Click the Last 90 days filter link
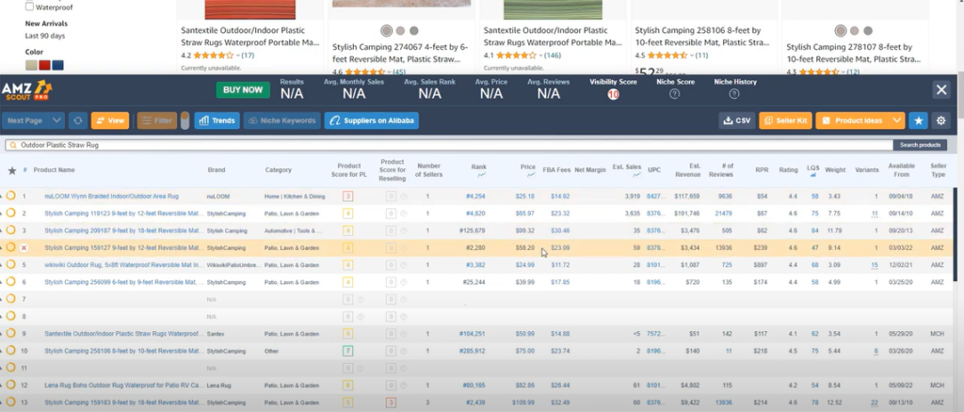This screenshot has height=412, width=964. point(45,36)
